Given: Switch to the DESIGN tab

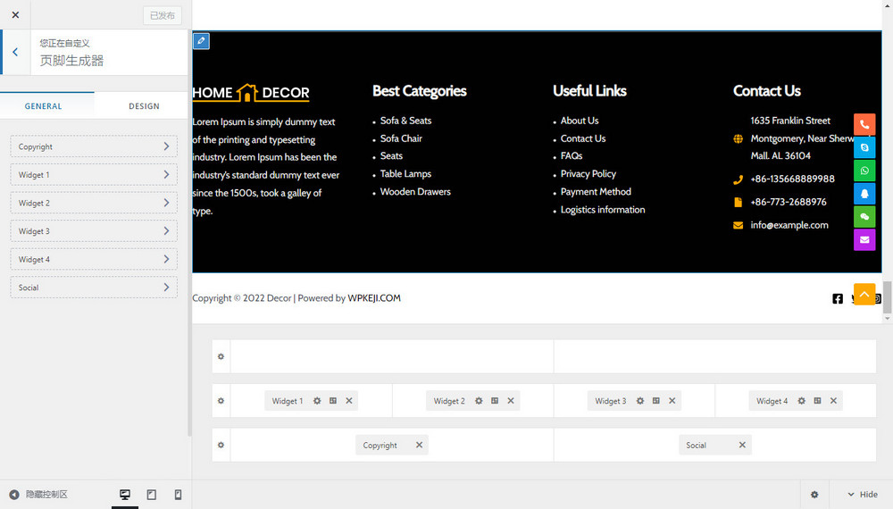Looking at the screenshot, I should pos(144,106).
